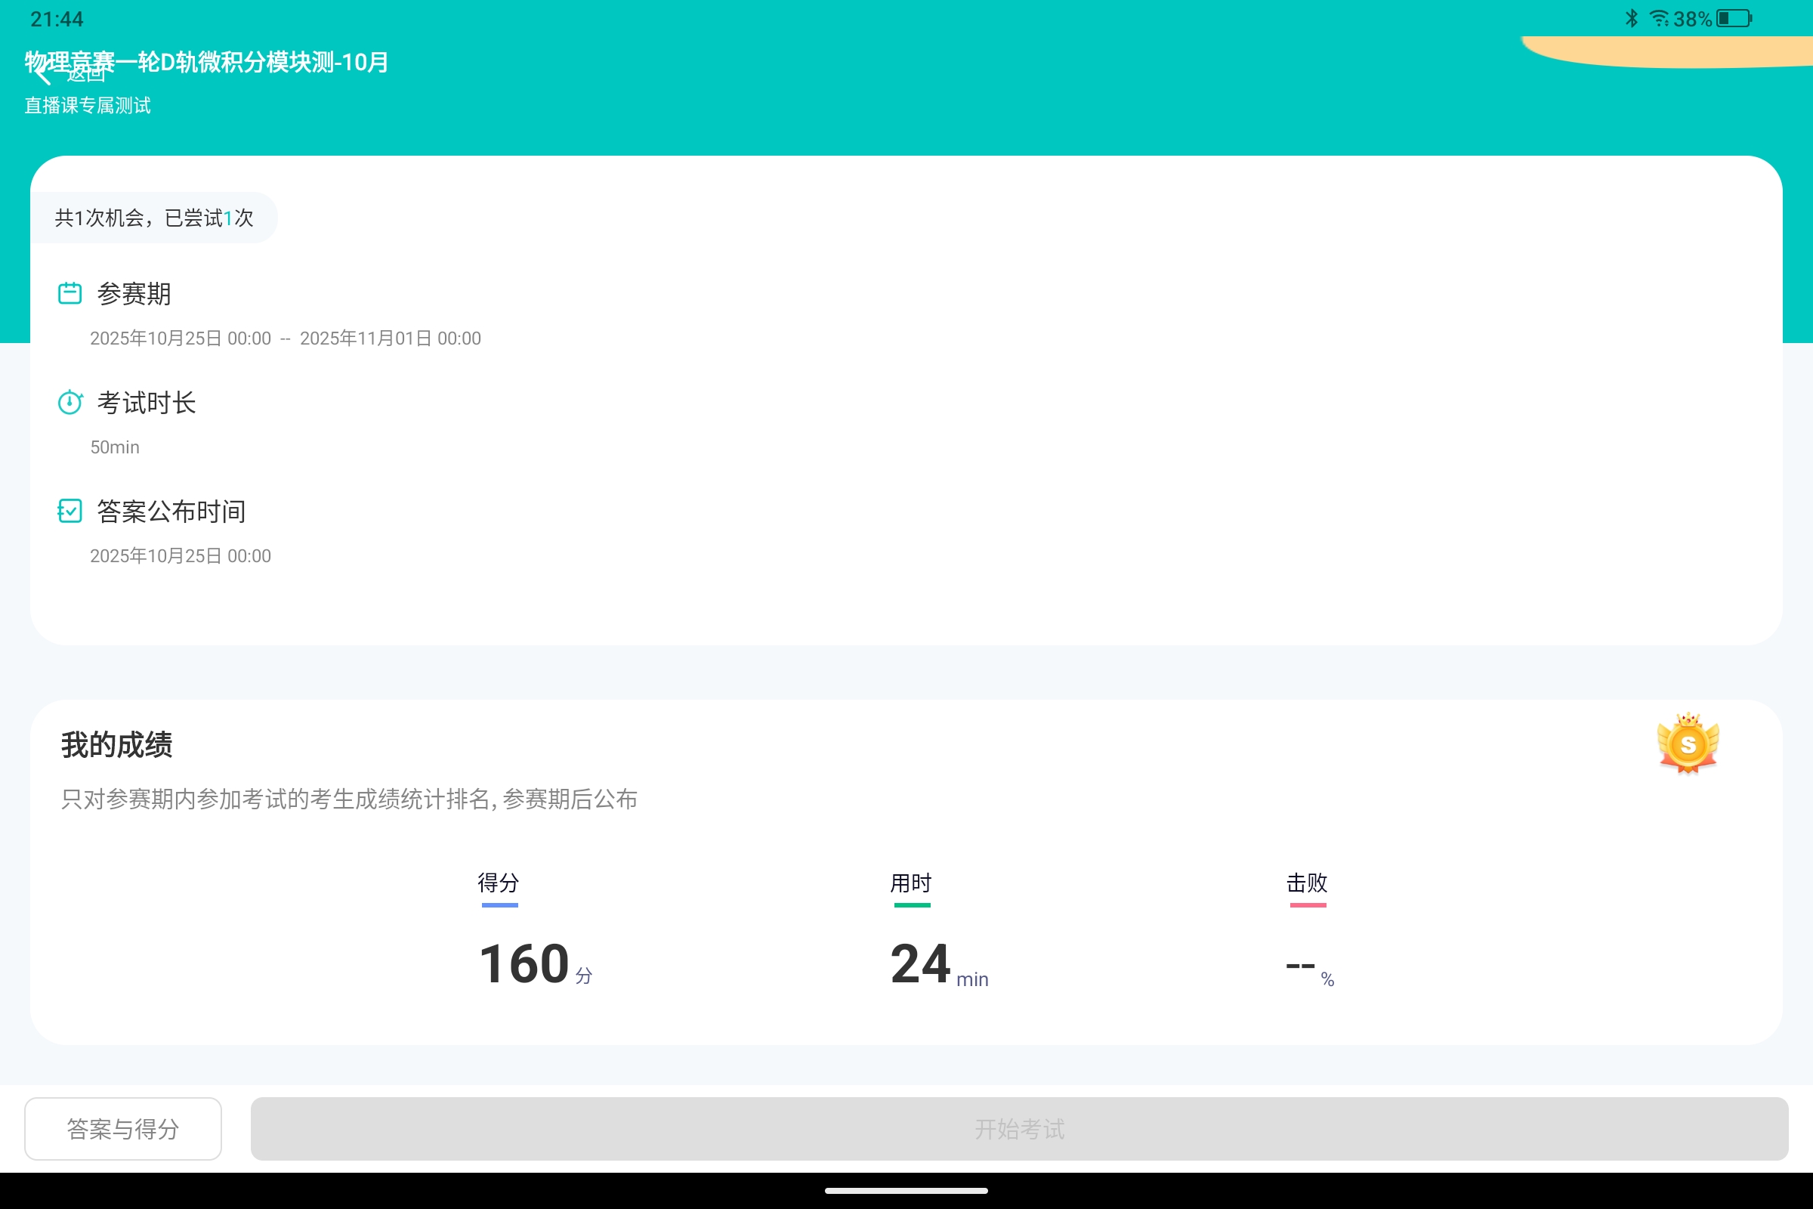
Task: Tap the Wi-Fi status icon
Action: click(1659, 17)
